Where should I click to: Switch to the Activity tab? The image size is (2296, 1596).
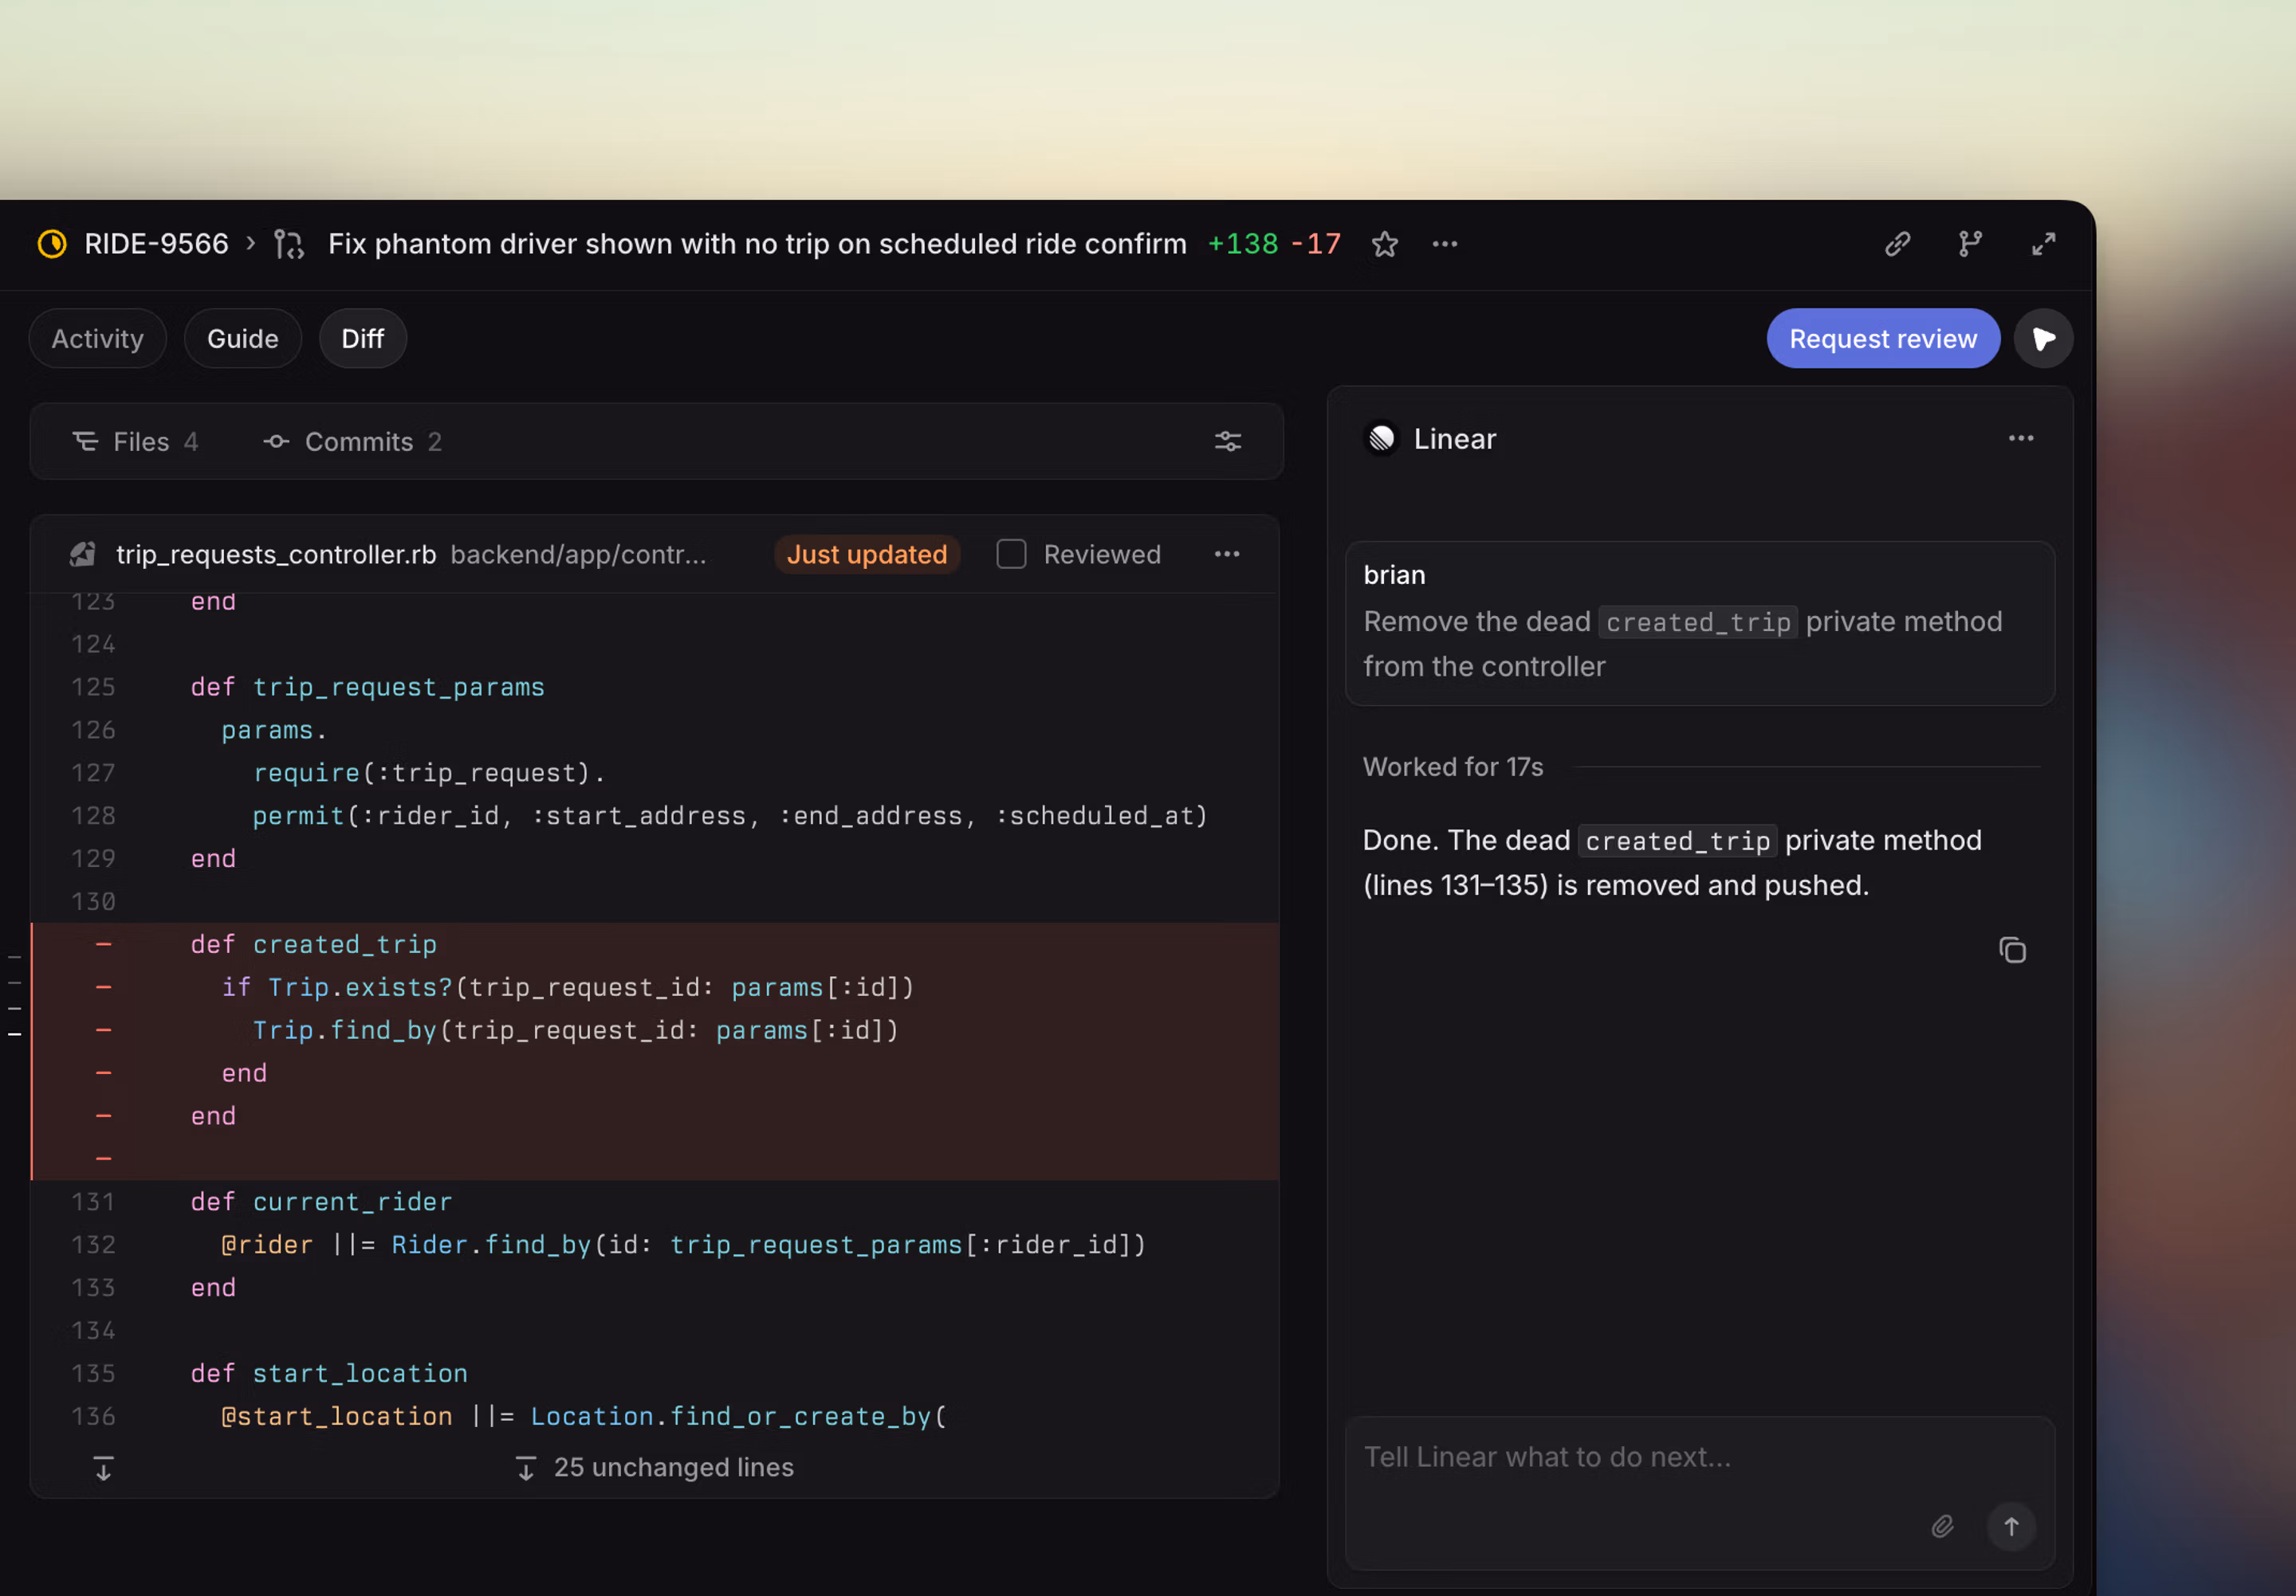click(97, 339)
